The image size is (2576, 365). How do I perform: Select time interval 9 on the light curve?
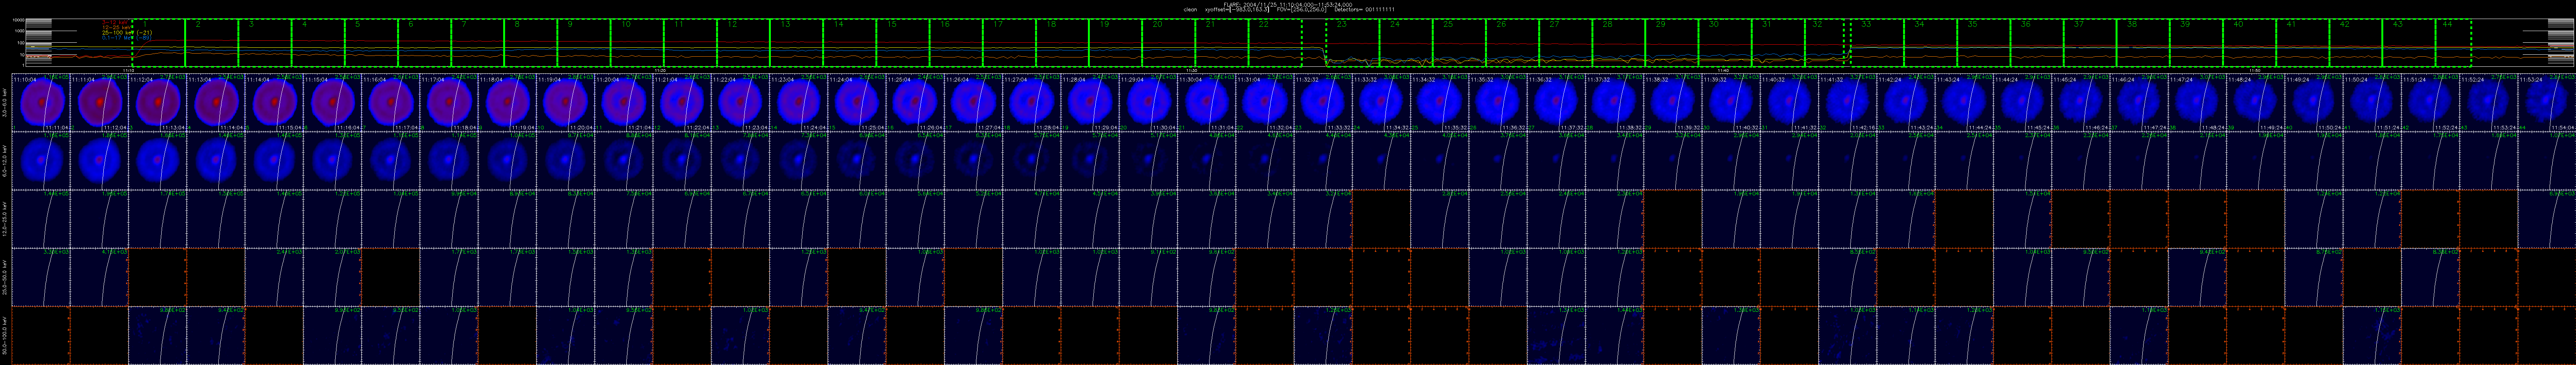point(584,43)
